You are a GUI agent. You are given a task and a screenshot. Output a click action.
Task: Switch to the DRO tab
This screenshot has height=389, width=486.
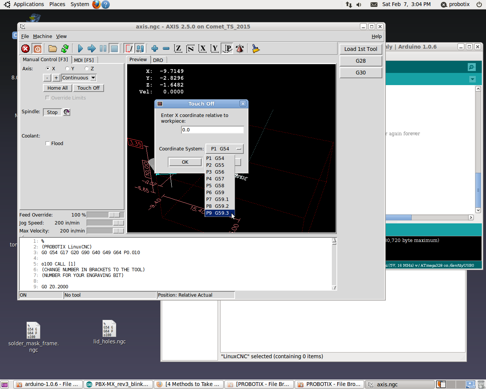[158, 60]
